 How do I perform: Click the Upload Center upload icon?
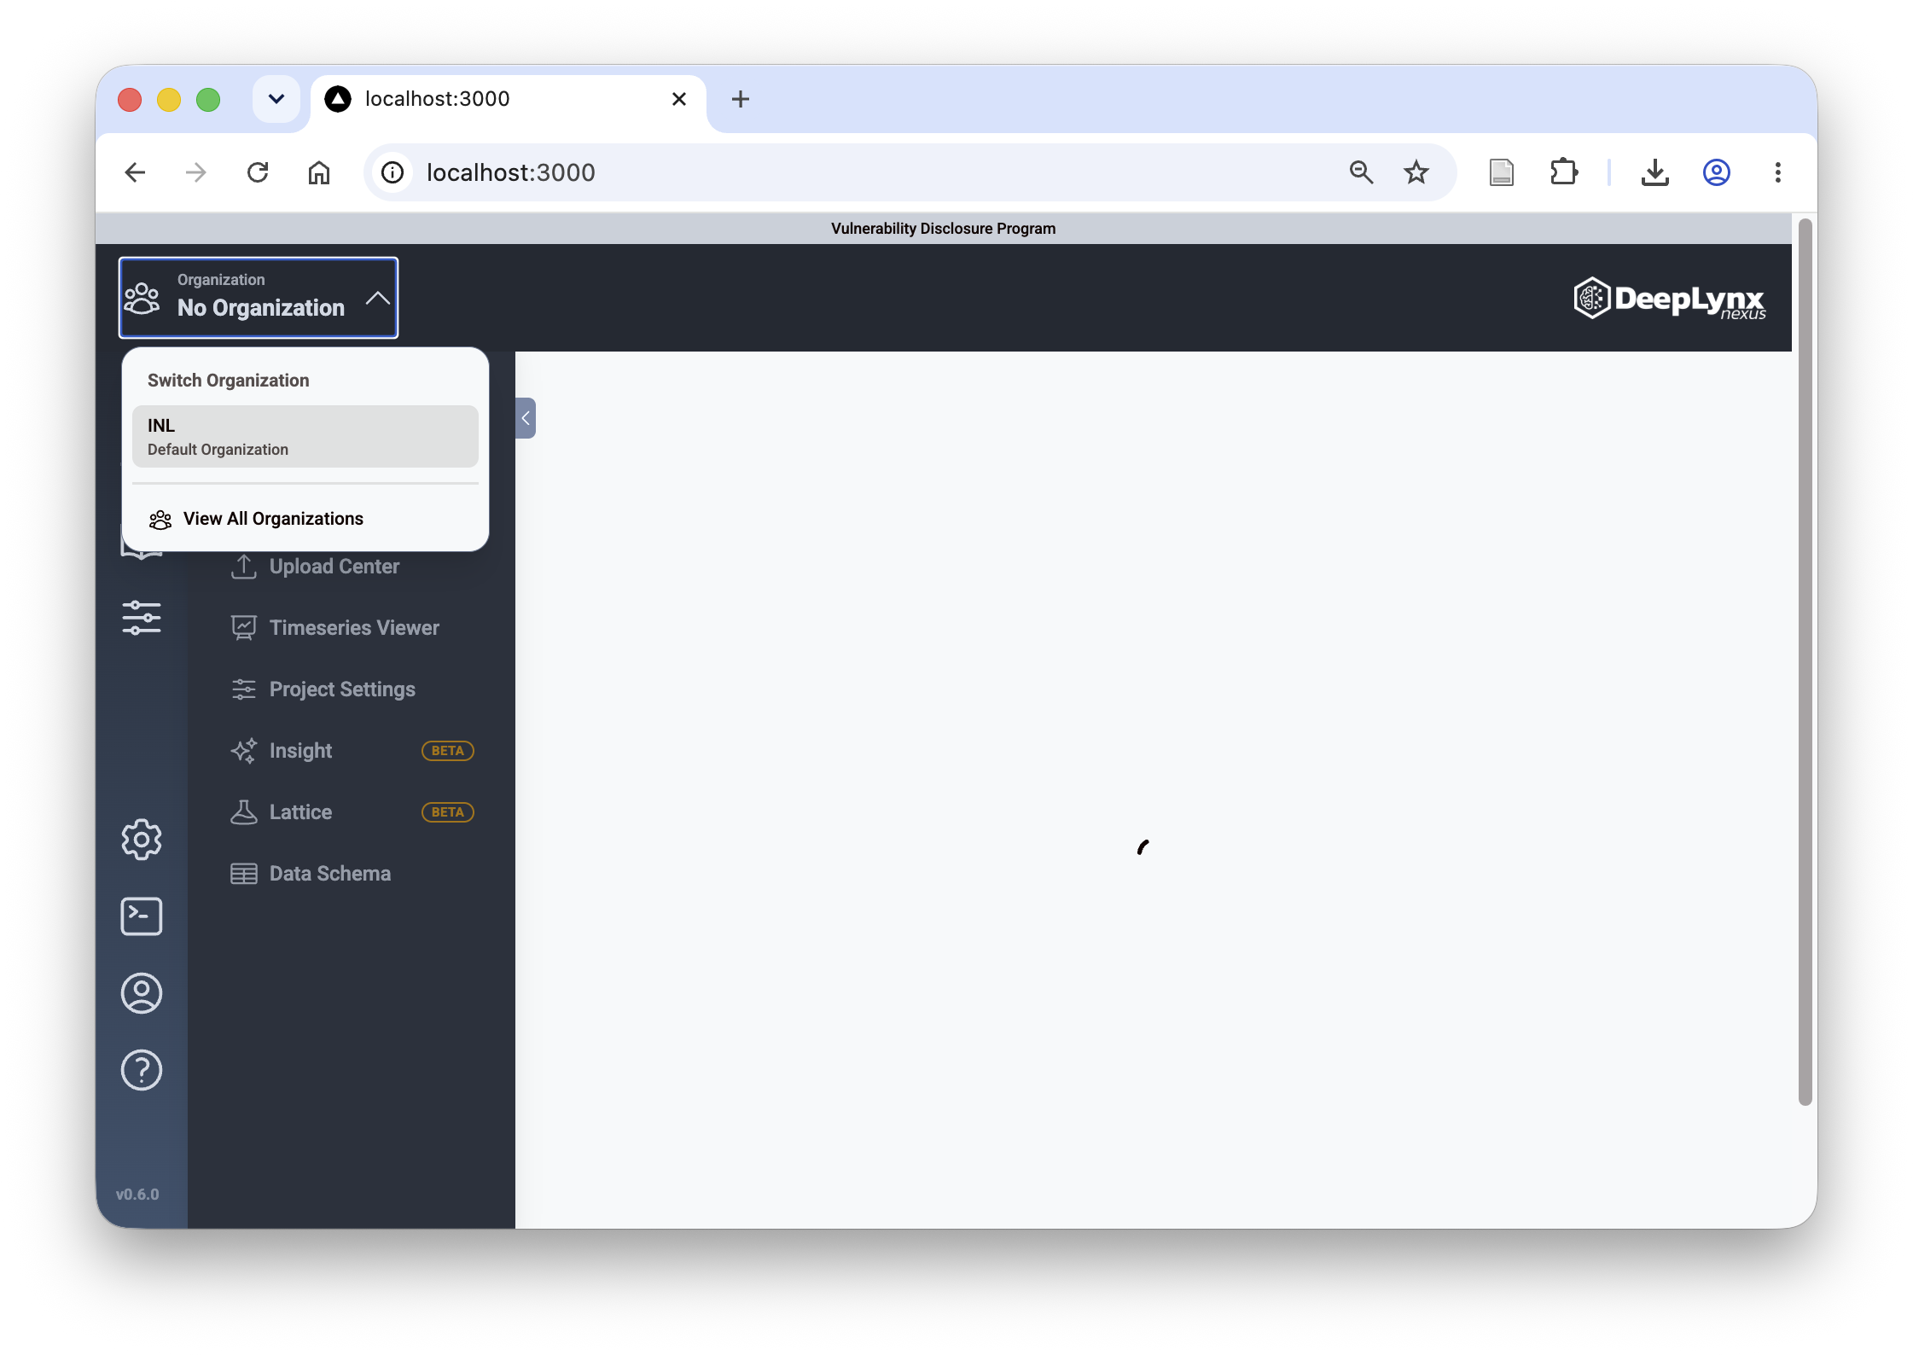pyautogui.click(x=244, y=567)
